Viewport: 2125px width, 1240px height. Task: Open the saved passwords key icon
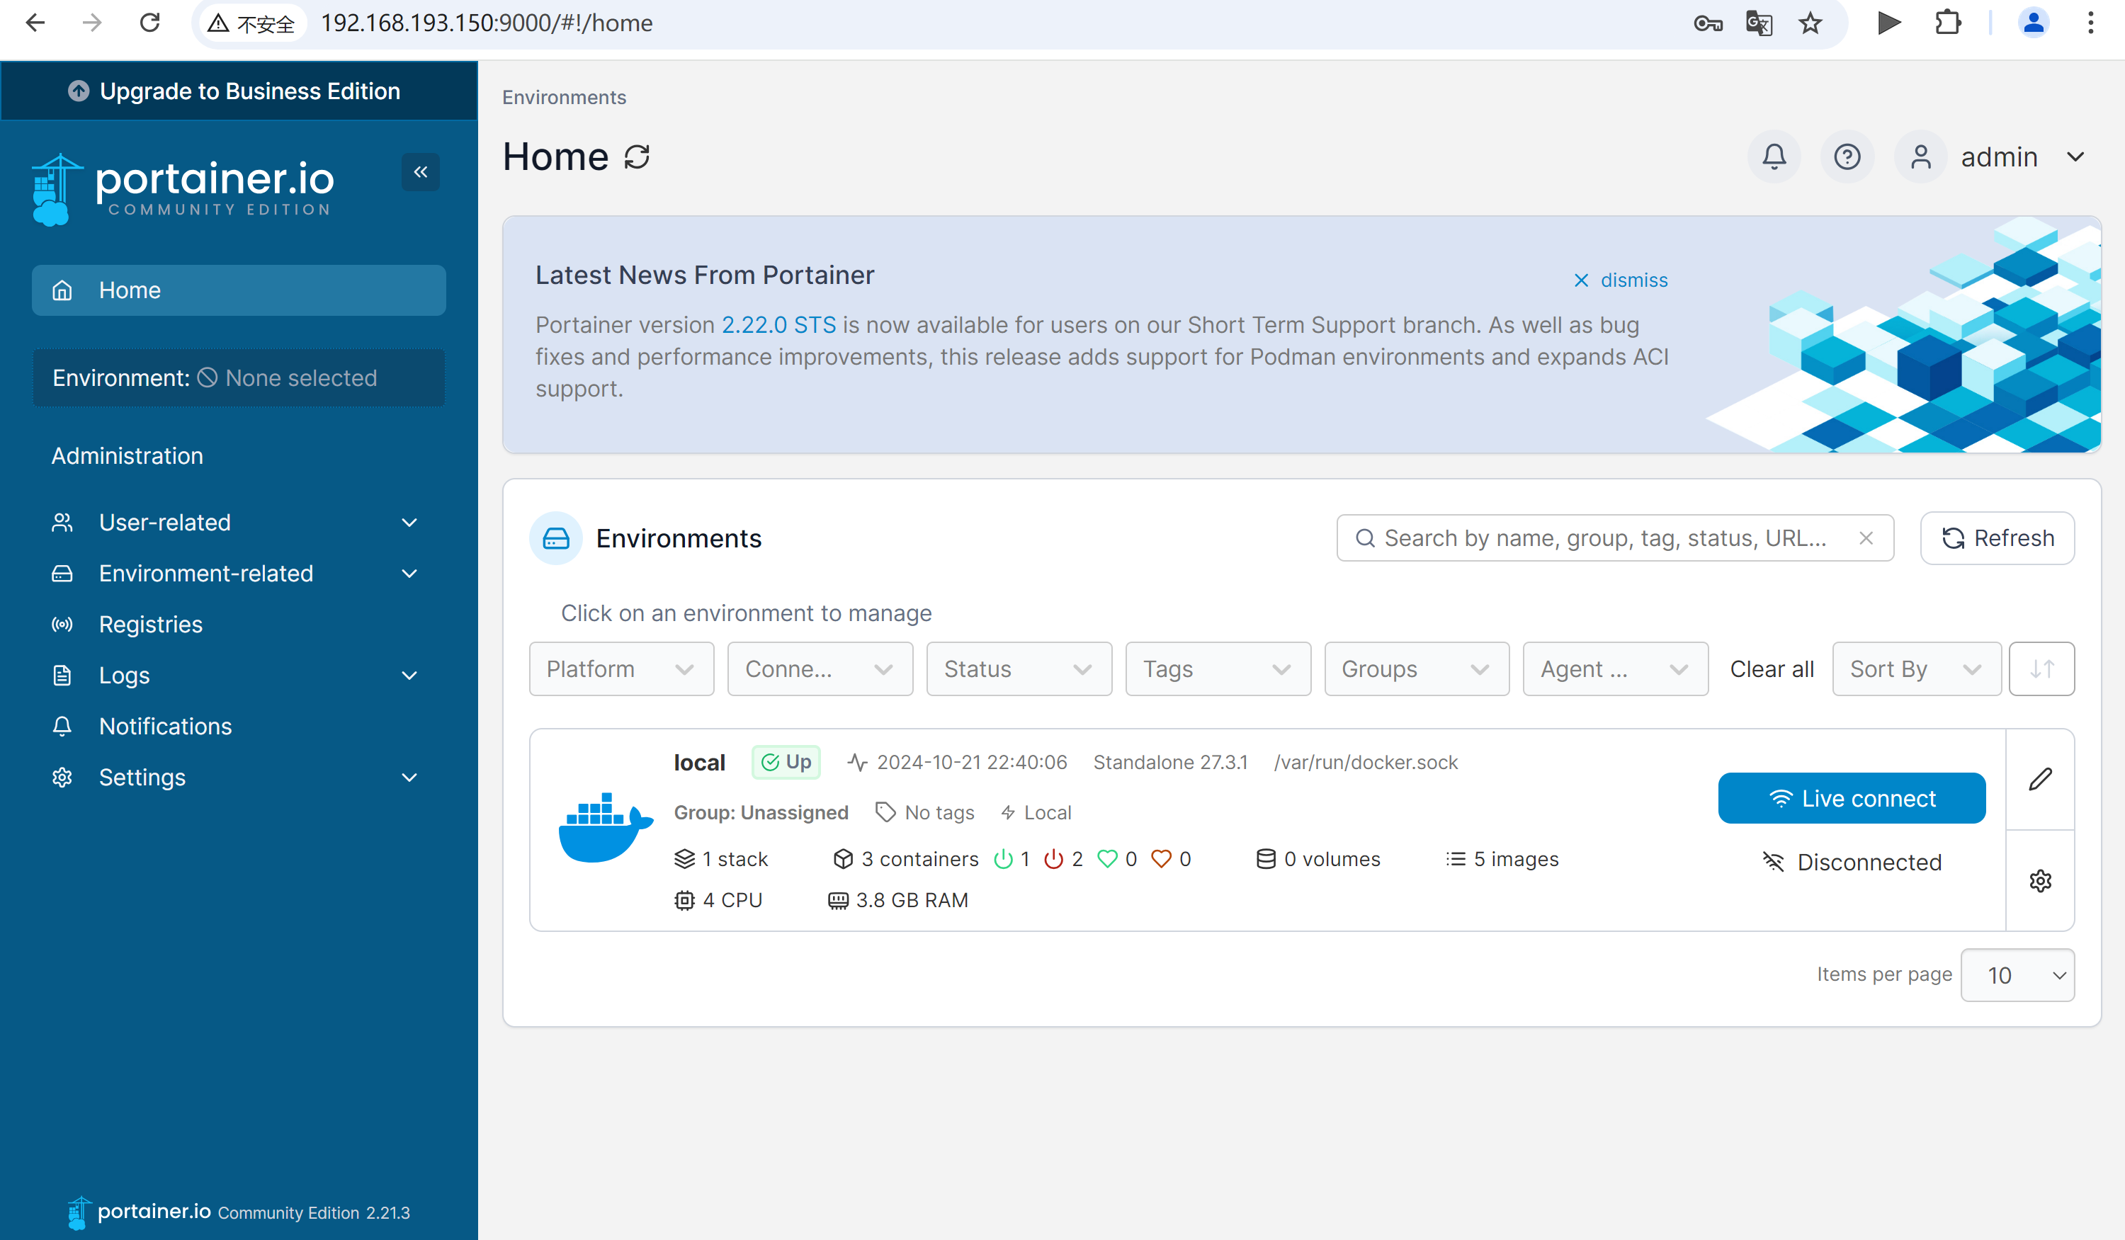coord(1708,23)
